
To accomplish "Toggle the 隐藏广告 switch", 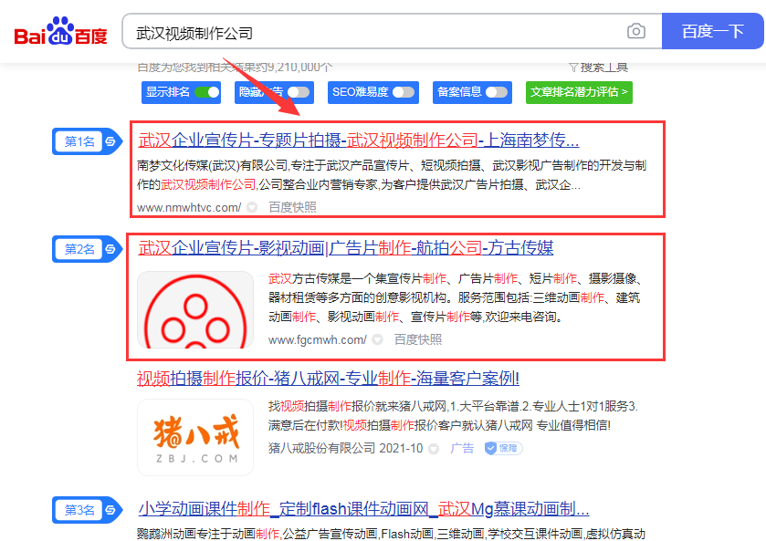I will (298, 92).
